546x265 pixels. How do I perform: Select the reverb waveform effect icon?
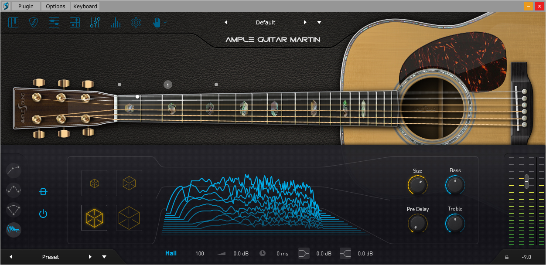(14, 229)
